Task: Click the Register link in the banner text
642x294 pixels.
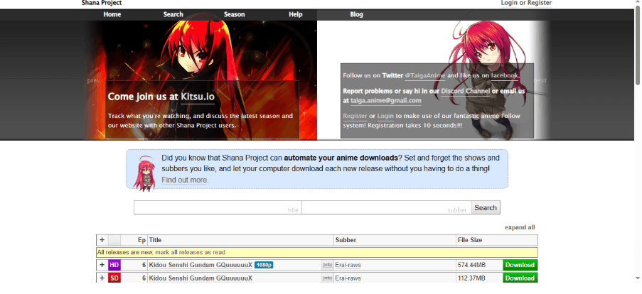Action: coord(355,116)
